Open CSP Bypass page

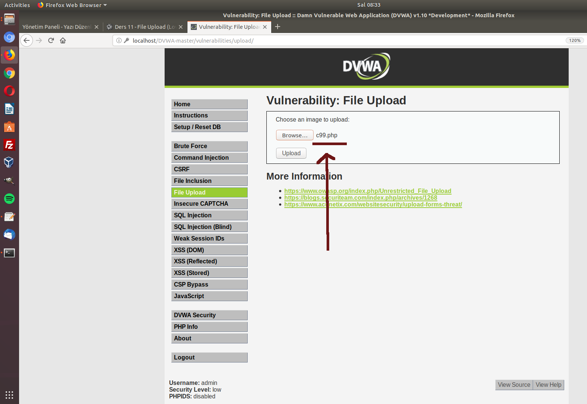click(x=210, y=284)
